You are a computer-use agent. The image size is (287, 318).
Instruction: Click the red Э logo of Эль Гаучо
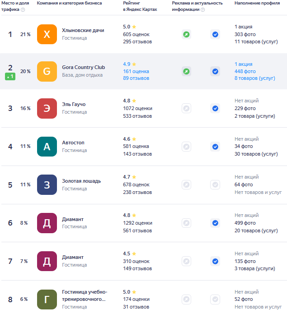coord(47,109)
